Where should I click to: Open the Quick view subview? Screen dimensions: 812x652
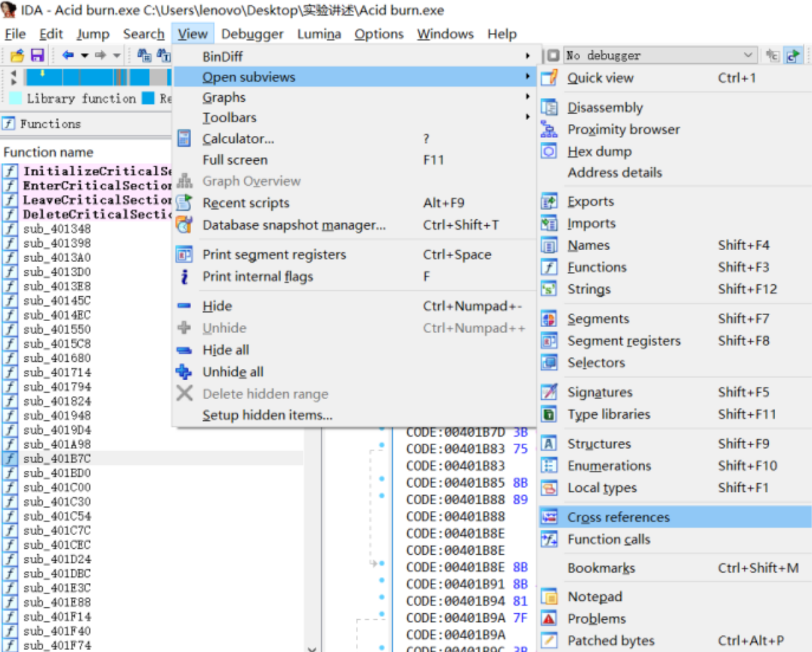pos(675,78)
